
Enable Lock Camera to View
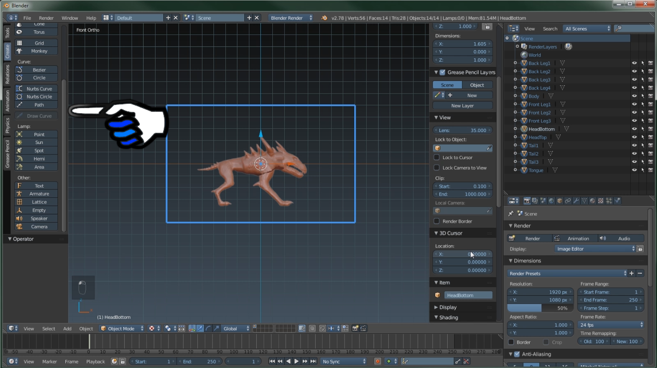click(437, 167)
